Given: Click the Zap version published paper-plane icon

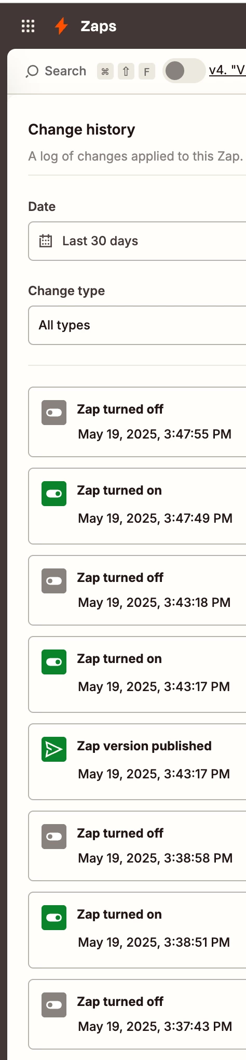Looking at the screenshot, I should pos(54,749).
